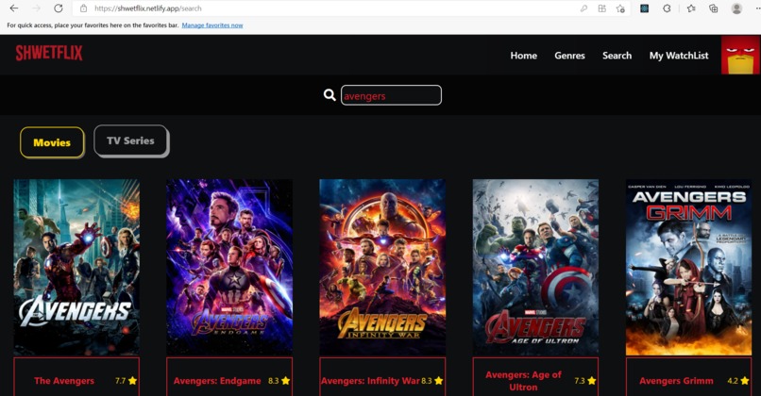Screen dimensions: 761x396
Task: Click Avengers: Infinity War title text
Action: click(370, 381)
